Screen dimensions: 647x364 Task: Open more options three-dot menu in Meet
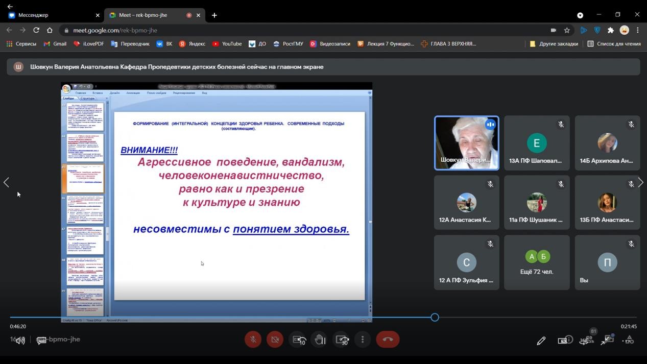tap(363, 339)
